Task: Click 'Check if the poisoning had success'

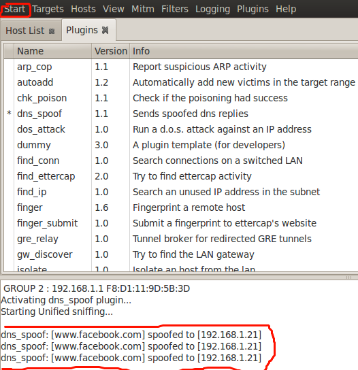Action: 210,98
